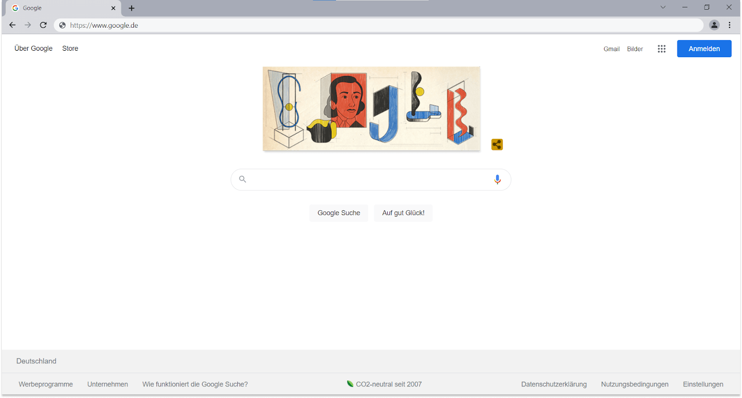The width and height of the screenshot is (742, 398).
Task: Click the Google Doodle artwork image
Action: pos(371,109)
